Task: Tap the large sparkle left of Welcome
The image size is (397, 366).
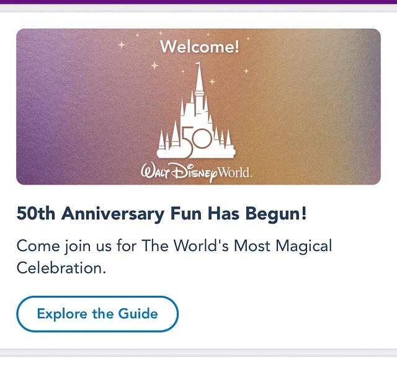Action: 122,45
